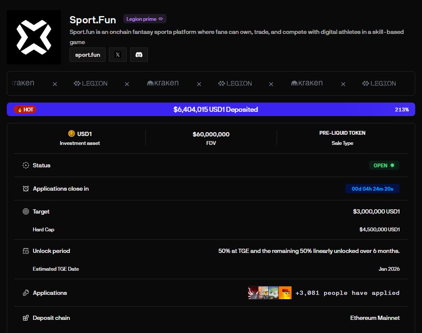The width and height of the screenshot is (422, 333).
Task: Click the Applications stack icon
Action: 26,293
